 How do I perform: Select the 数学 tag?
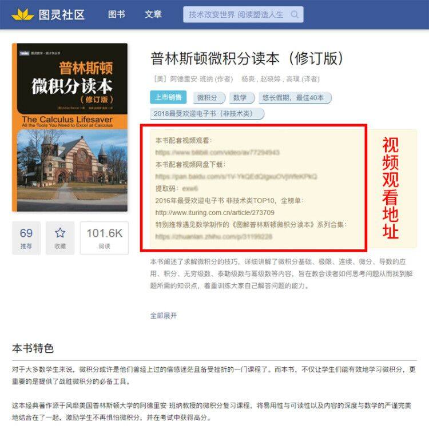241,98
